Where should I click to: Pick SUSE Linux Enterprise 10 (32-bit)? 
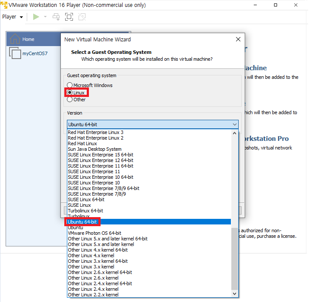pyautogui.click(x=149, y=183)
